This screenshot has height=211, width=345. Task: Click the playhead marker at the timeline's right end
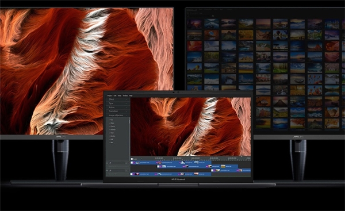coord(242,156)
